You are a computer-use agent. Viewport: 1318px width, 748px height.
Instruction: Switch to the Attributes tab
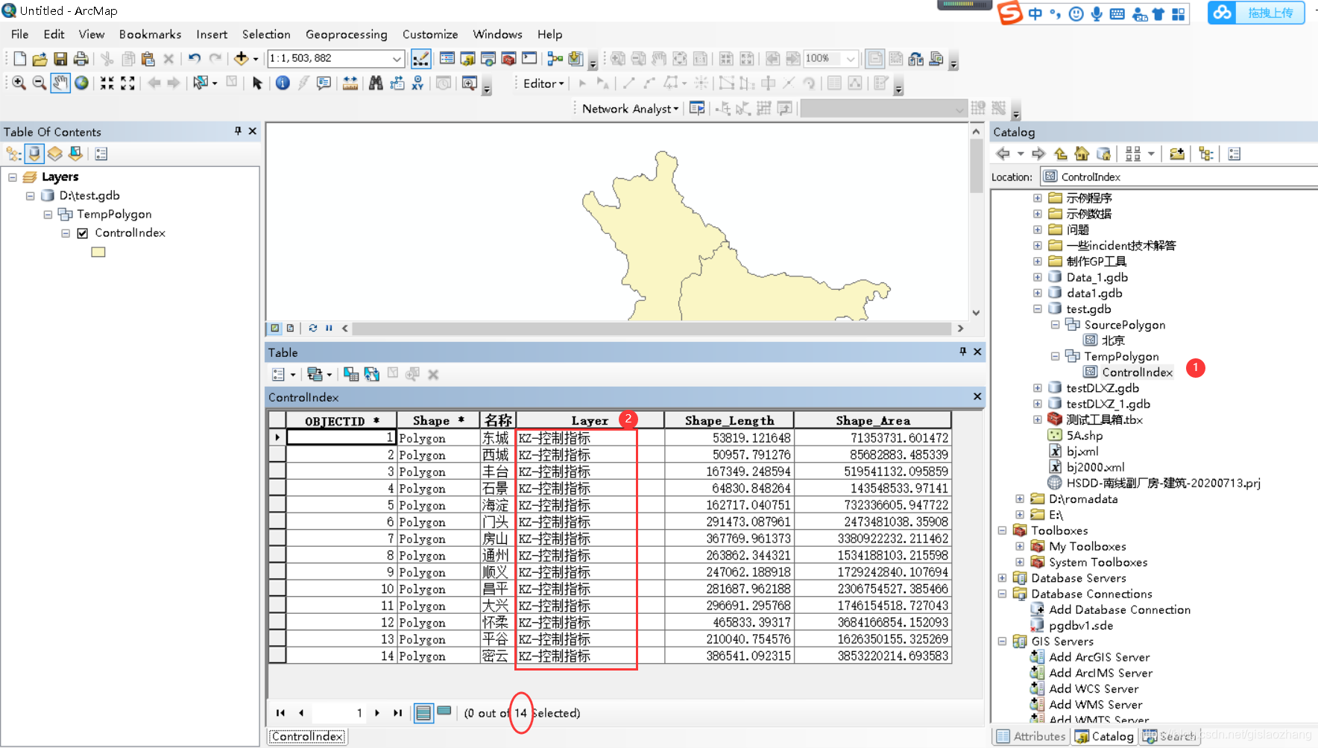1031,736
